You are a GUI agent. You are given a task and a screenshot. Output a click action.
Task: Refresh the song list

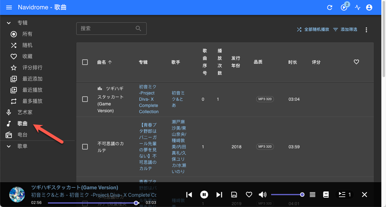[330, 7]
